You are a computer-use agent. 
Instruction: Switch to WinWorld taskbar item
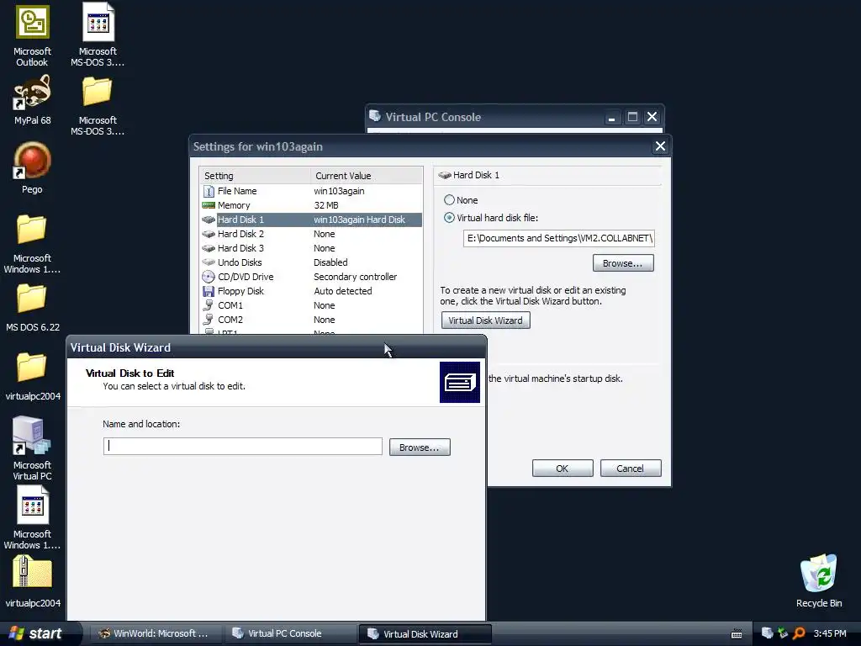pos(155,633)
